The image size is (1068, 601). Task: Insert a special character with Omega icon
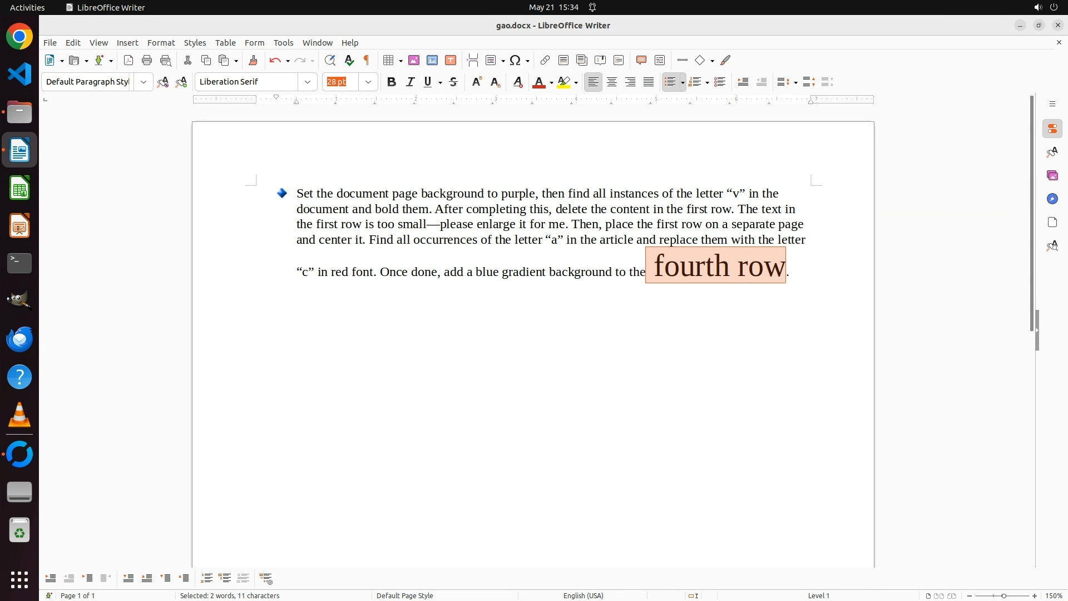pos(515,60)
